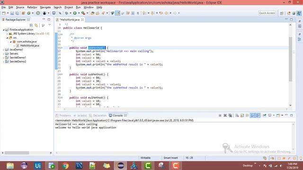Screen dimensions: 303x170
Task: Minimize the Console view panel
Action: point(286,115)
